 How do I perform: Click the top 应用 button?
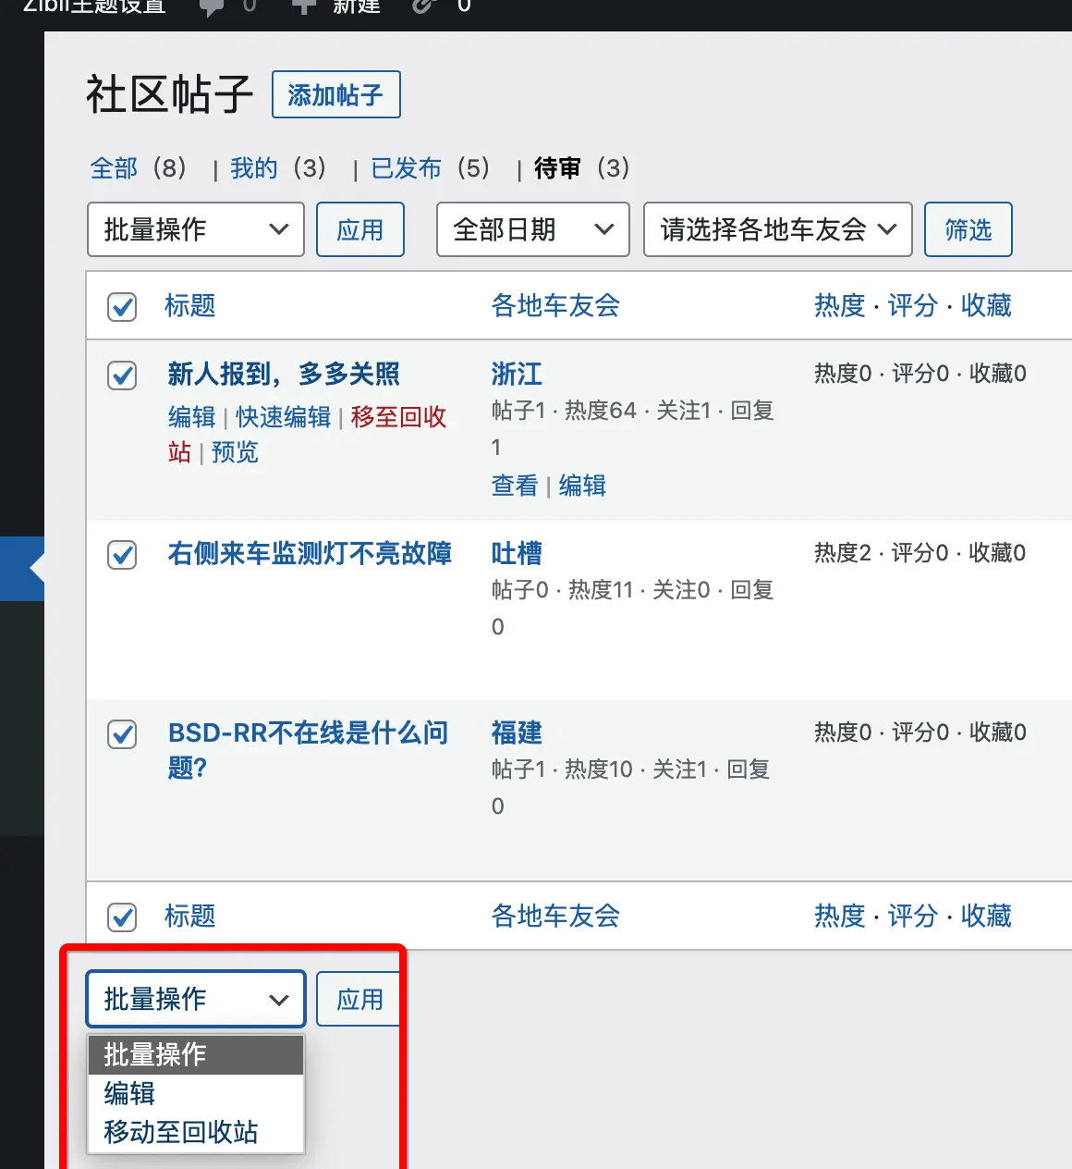(360, 229)
